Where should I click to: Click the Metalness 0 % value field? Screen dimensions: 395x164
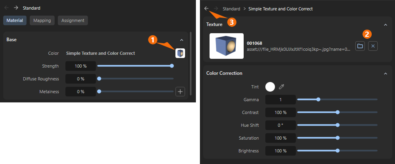[x=81, y=92]
